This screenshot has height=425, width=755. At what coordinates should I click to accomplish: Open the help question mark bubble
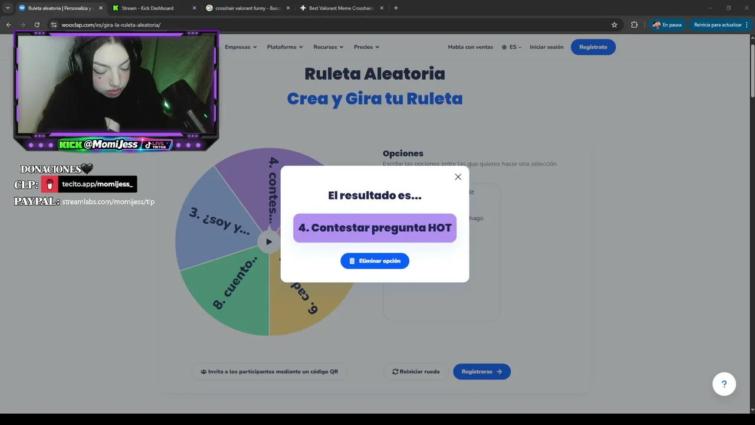click(x=724, y=384)
